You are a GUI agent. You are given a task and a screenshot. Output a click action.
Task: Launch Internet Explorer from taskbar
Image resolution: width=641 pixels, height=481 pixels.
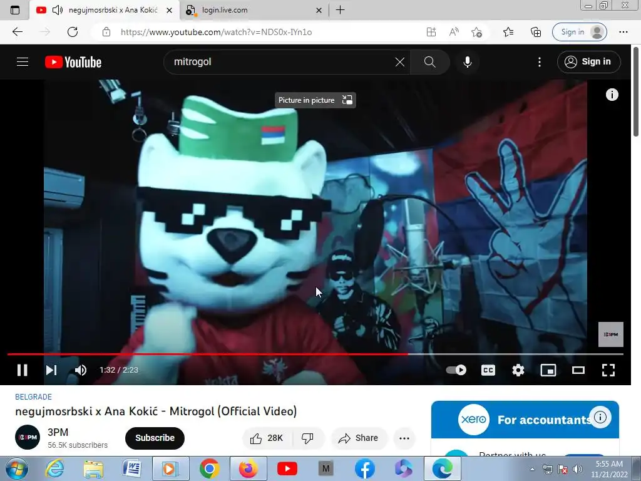click(54, 468)
